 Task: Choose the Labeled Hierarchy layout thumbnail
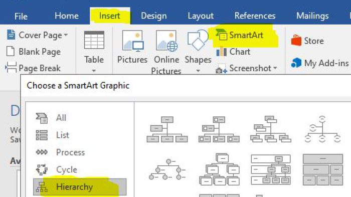pyautogui.click(x=271, y=169)
